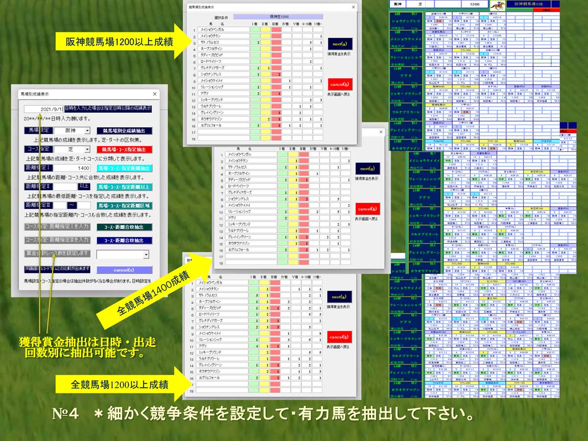Expand the prize race count dropdown
This screenshot has width=588, height=441.
(x=146, y=254)
